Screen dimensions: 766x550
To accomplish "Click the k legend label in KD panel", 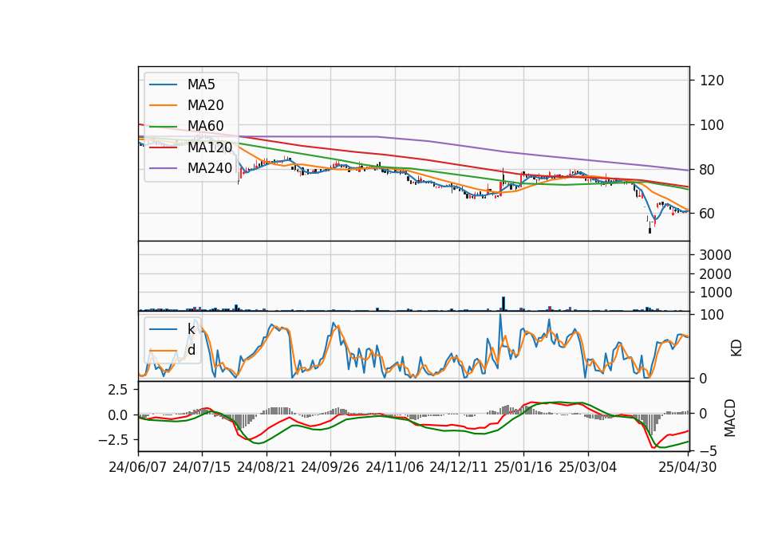I will click(191, 329).
